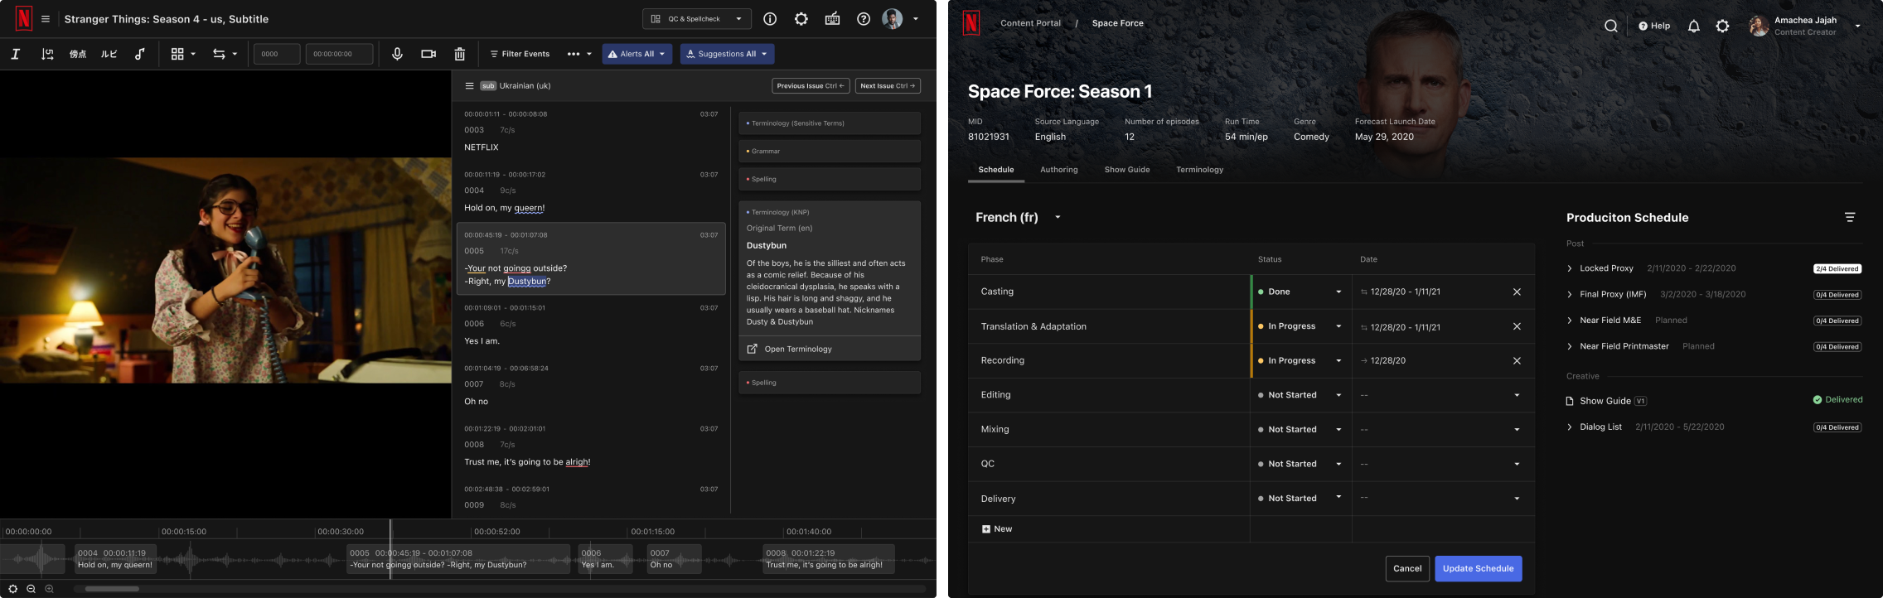The image size is (1883, 598).
Task: Click Open Terminology link
Action: (x=790, y=350)
